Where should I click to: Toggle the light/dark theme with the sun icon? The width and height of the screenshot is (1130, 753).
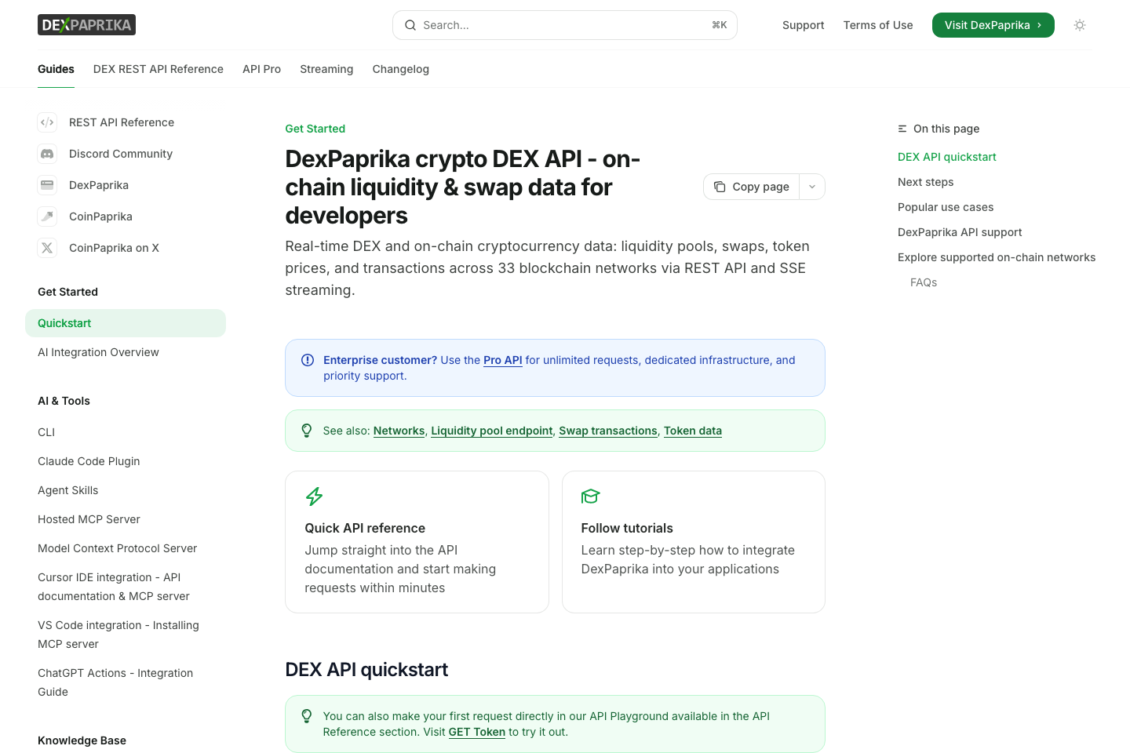[x=1080, y=25]
